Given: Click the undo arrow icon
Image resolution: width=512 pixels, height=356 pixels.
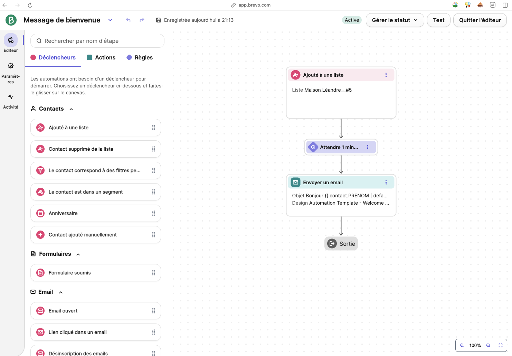Looking at the screenshot, I should [128, 20].
